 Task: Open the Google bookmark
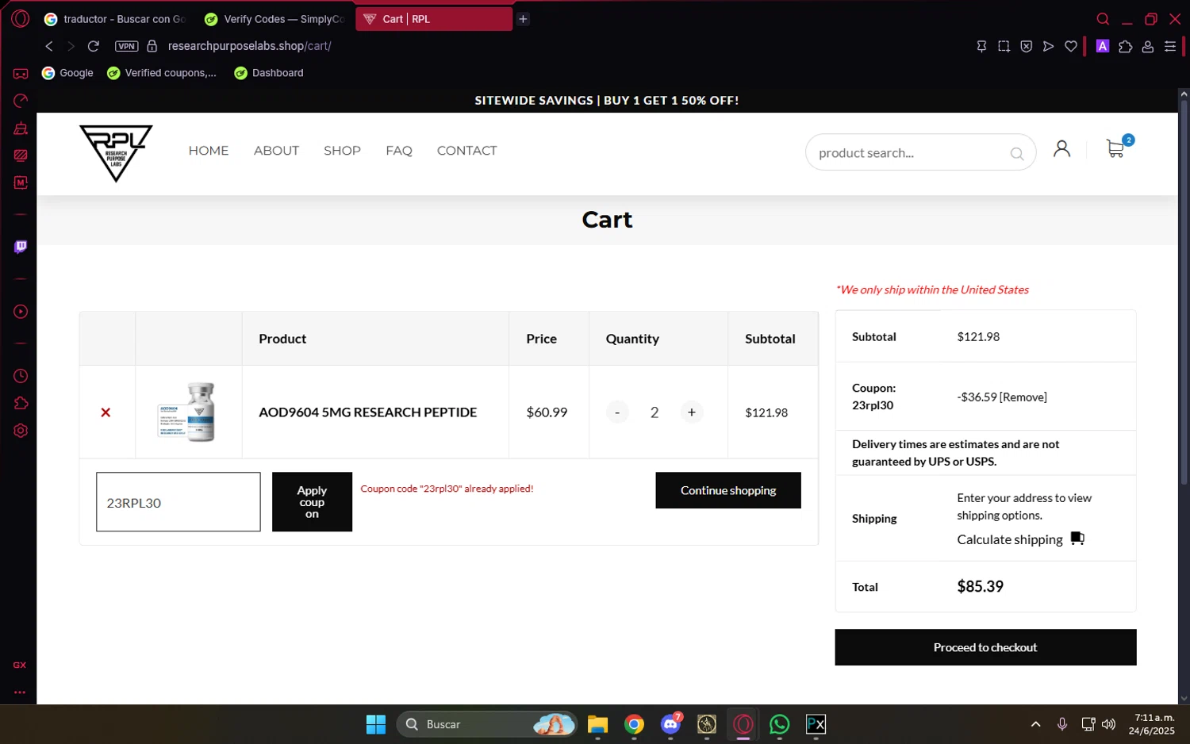point(67,73)
